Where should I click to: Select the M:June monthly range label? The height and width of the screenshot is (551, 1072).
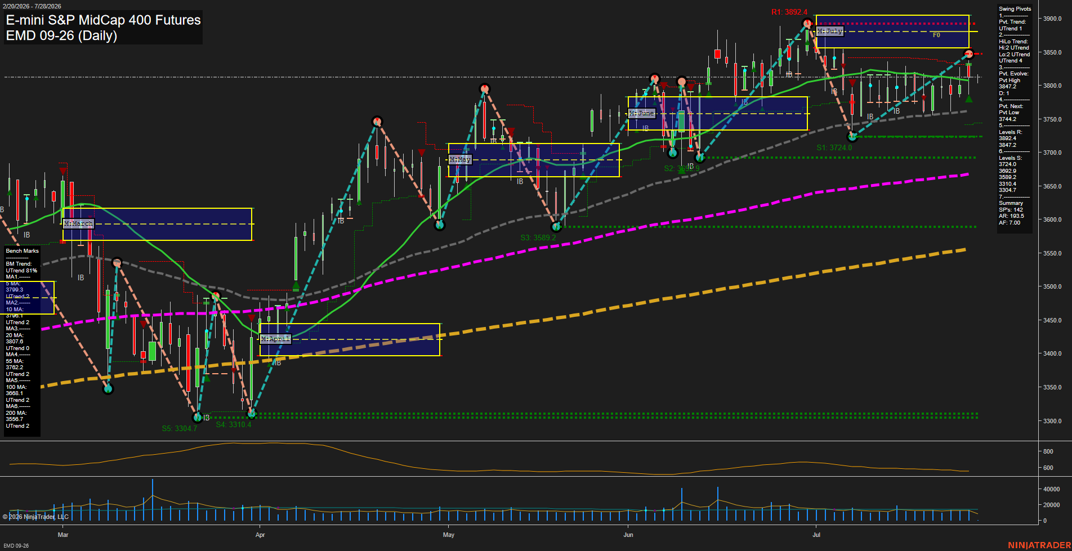[642, 113]
